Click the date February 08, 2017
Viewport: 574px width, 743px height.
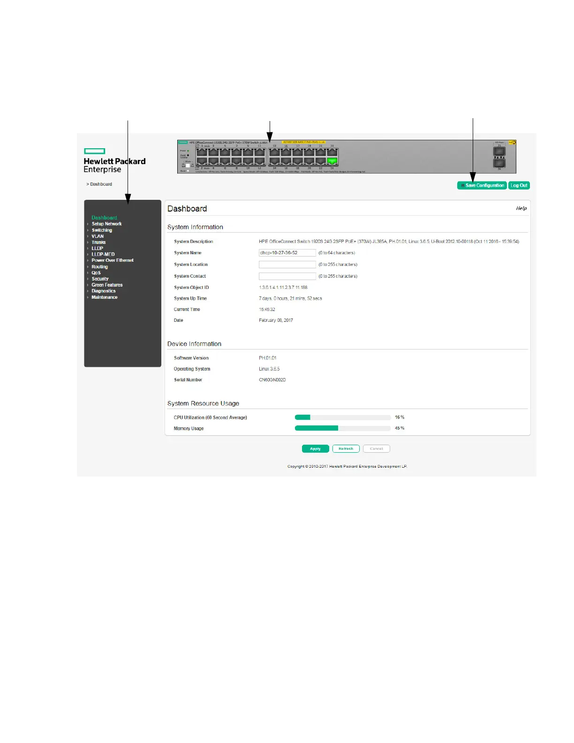coord(276,320)
